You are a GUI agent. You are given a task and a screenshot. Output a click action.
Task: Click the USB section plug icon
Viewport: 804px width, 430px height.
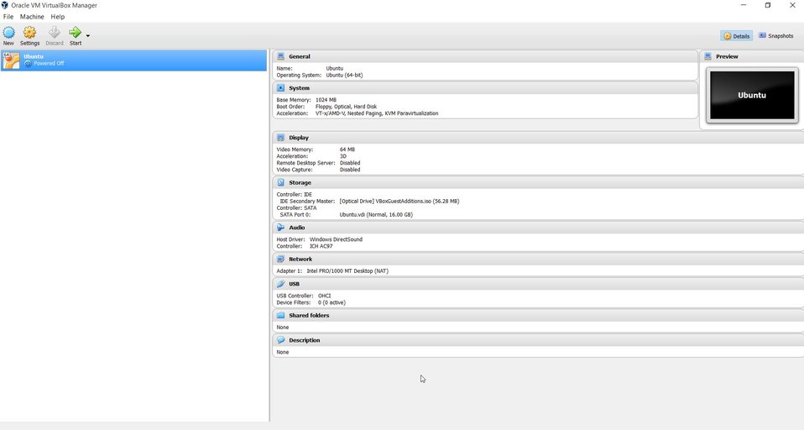coord(280,284)
